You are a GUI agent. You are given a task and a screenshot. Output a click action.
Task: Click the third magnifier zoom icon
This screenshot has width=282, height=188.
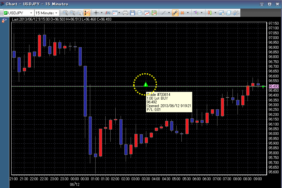[x=80, y=13]
